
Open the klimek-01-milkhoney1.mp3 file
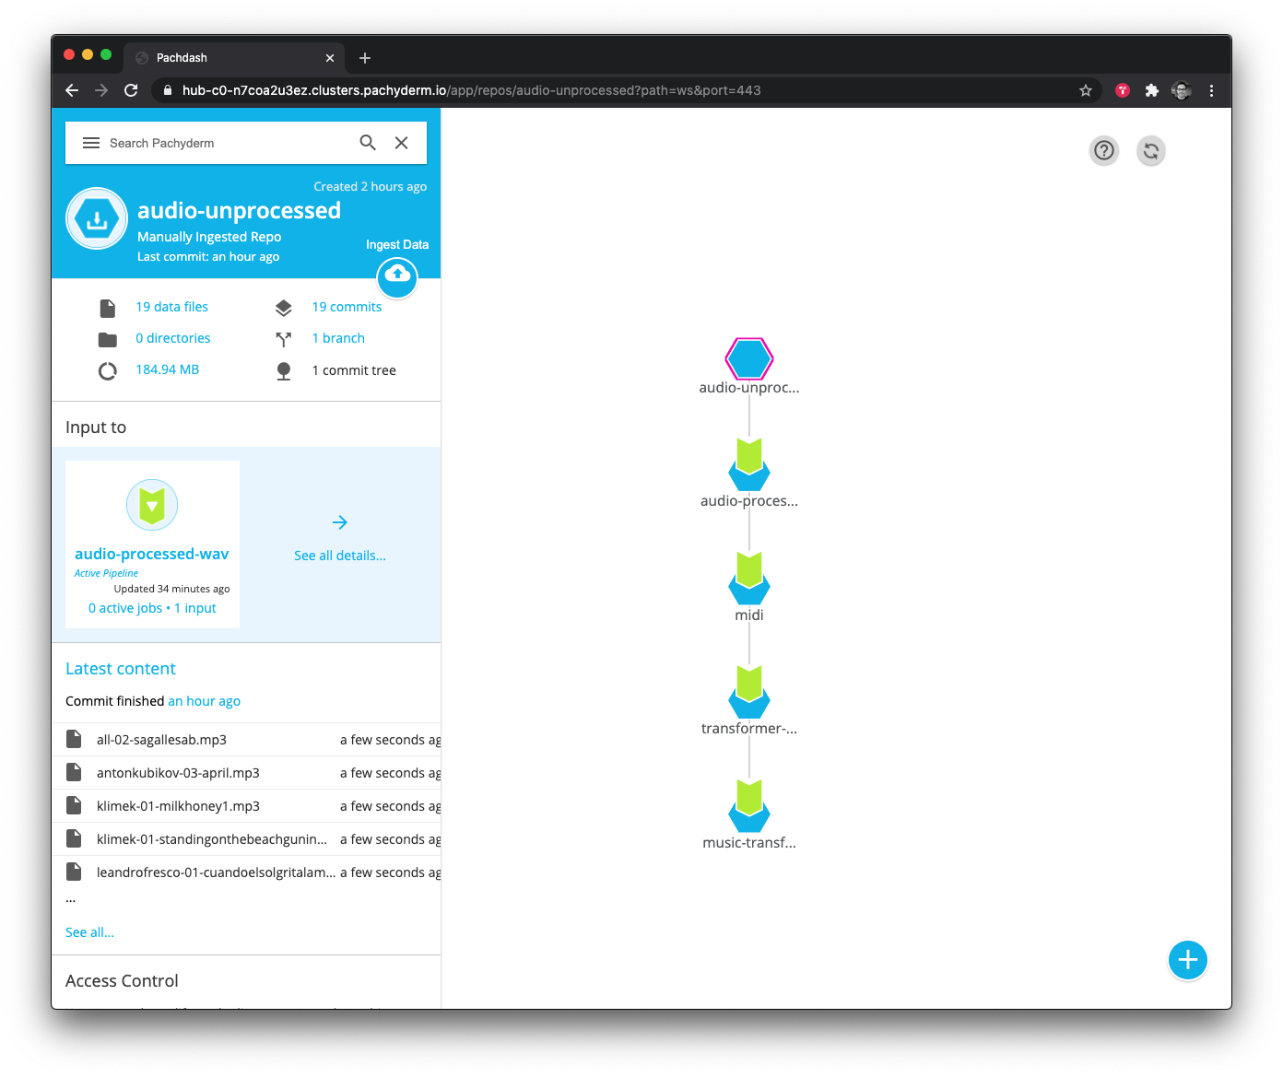pyautogui.click(x=178, y=806)
